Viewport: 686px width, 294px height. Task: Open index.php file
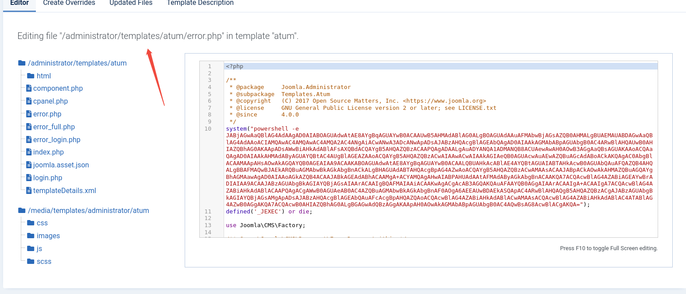coord(48,152)
